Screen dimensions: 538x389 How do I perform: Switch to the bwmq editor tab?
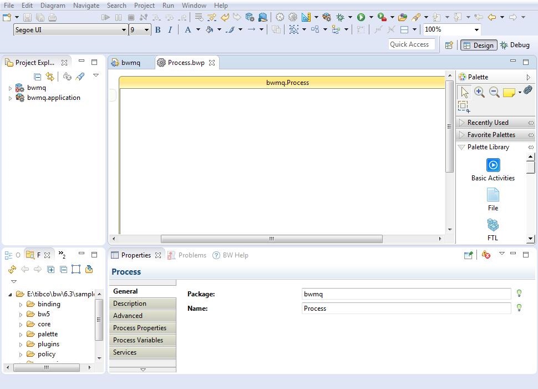coord(130,63)
